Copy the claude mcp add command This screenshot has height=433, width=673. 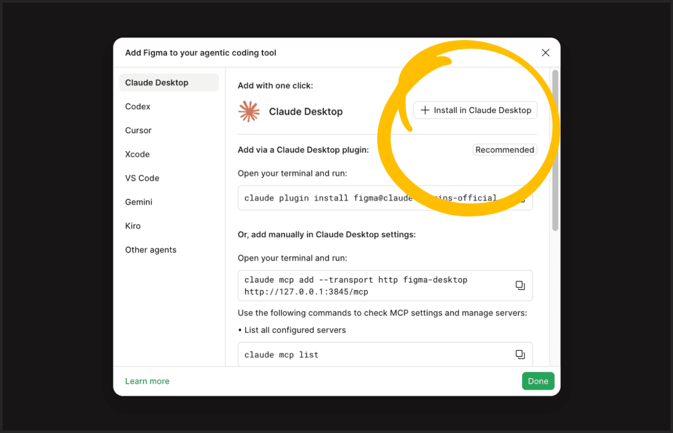(x=519, y=286)
